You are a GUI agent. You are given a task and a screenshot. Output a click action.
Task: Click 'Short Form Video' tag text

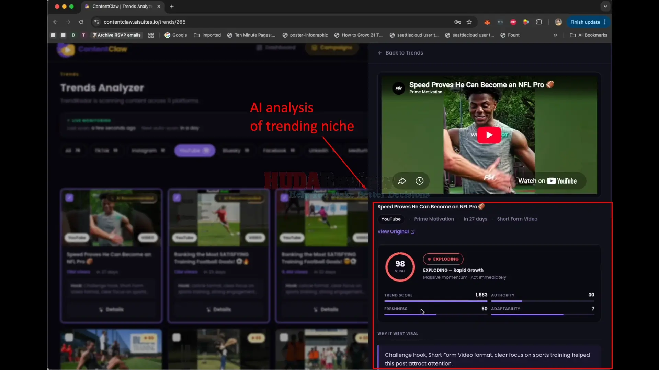click(x=517, y=219)
